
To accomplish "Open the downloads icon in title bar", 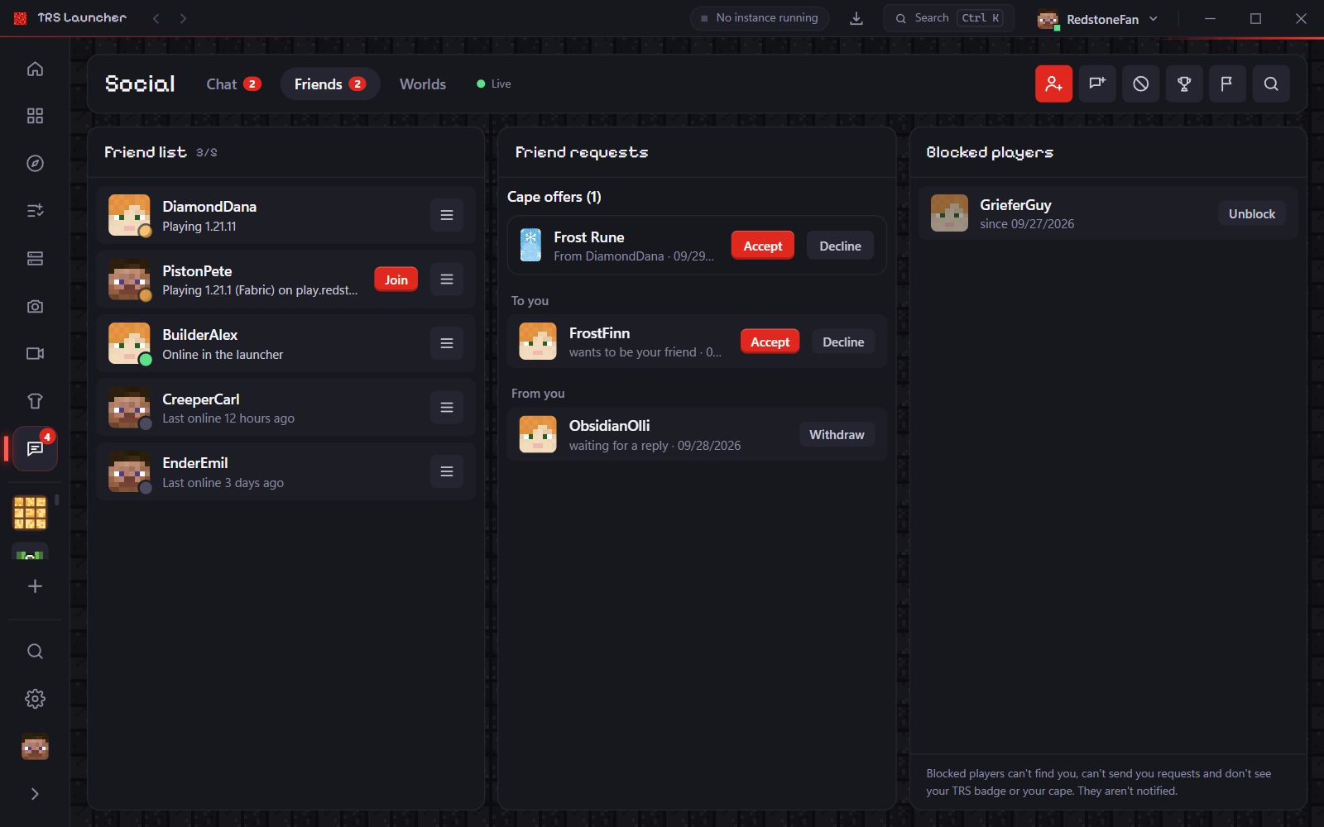I will [x=856, y=18].
